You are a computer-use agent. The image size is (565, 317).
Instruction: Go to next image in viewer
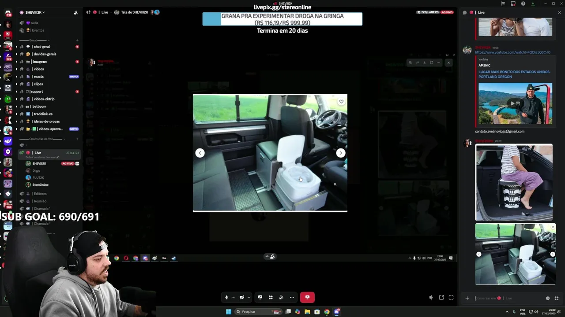(x=340, y=153)
